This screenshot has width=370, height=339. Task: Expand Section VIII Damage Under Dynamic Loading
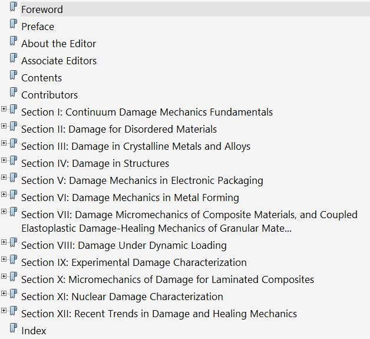[x=4, y=242]
